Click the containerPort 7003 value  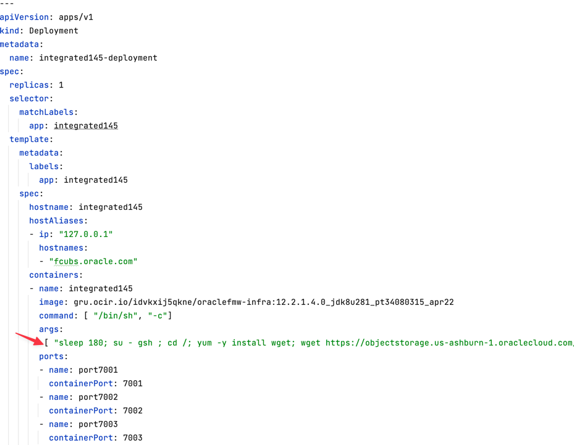tap(132, 438)
